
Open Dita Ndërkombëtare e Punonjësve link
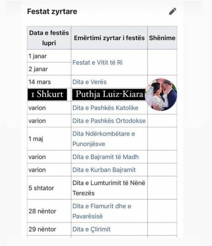104,139
